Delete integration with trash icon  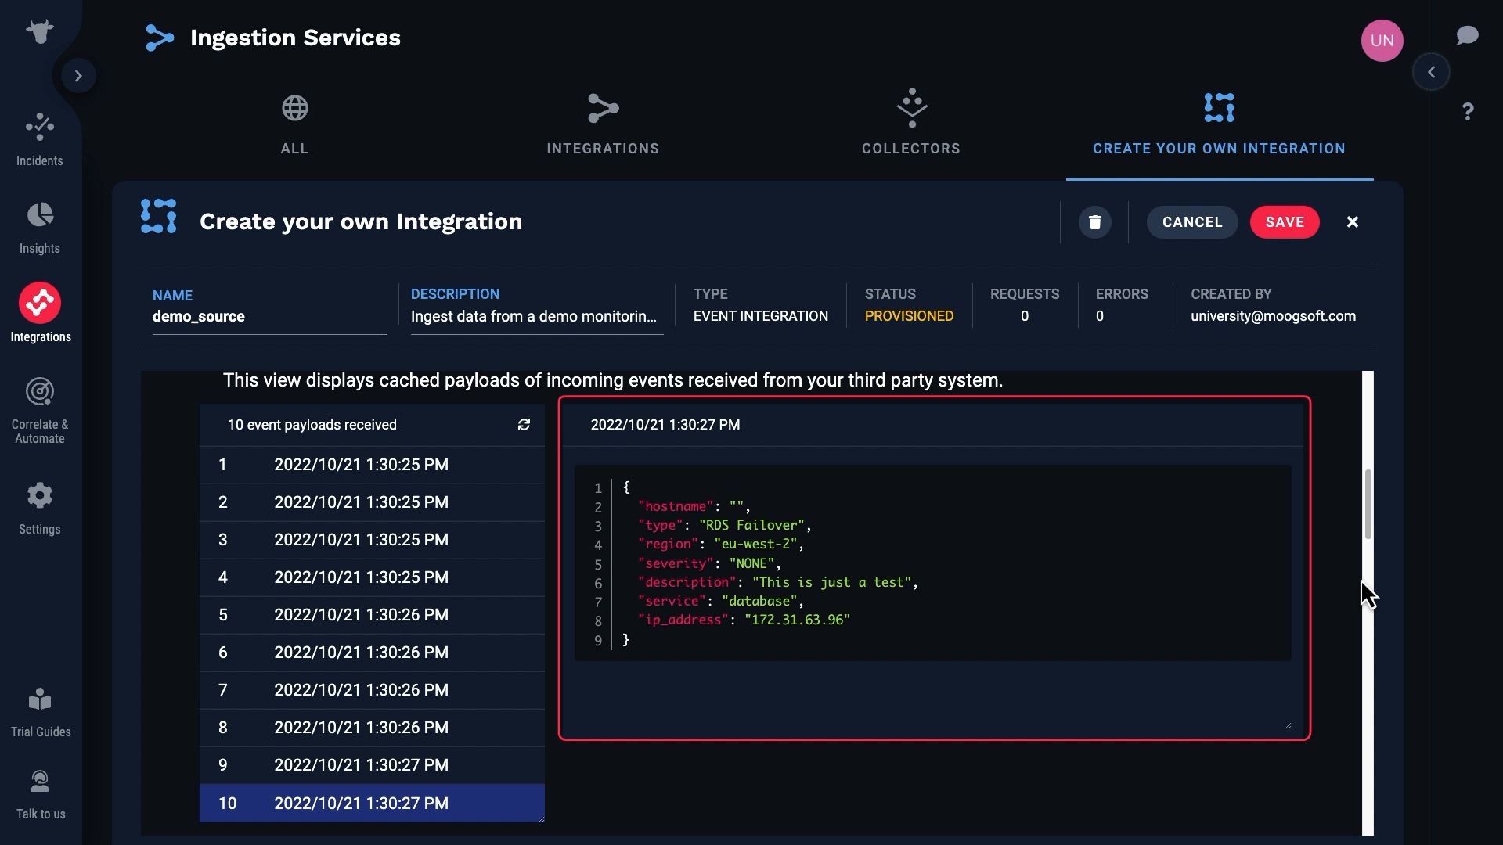(1094, 222)
